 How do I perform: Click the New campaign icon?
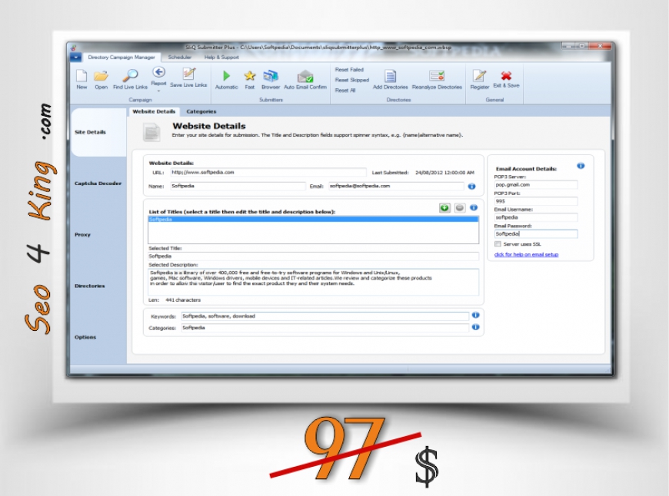point(82,76)
